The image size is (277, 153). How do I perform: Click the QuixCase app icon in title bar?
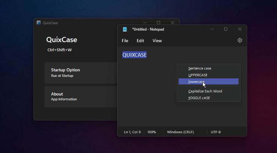point(39,22)
